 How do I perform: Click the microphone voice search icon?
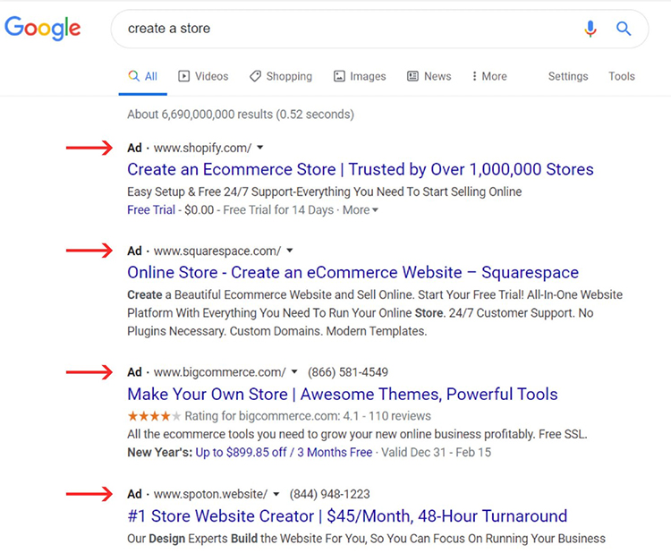(x=590, y=29)
